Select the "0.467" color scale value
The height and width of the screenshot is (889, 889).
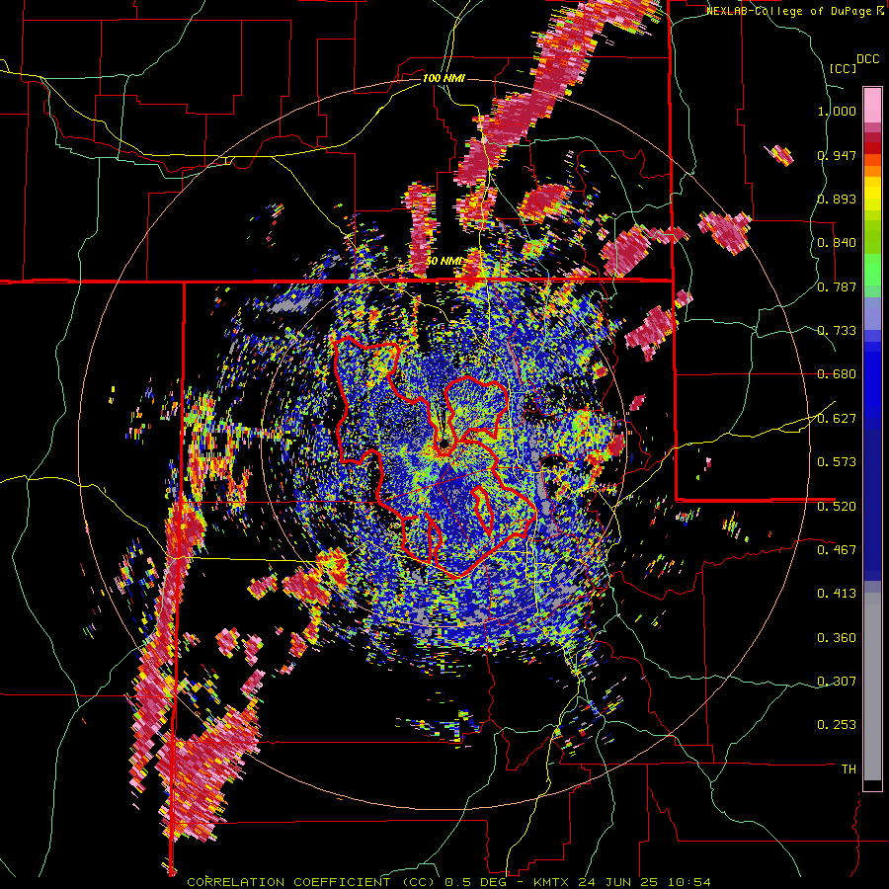tap(837, 550)
